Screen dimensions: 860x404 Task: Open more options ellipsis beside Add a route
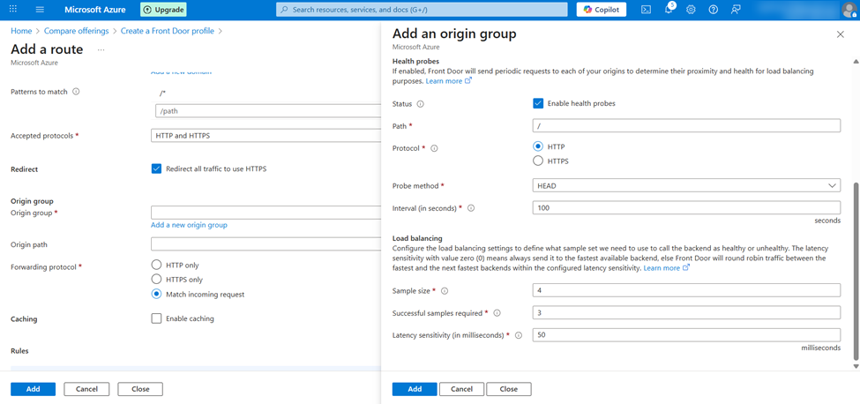pos(101,50)
